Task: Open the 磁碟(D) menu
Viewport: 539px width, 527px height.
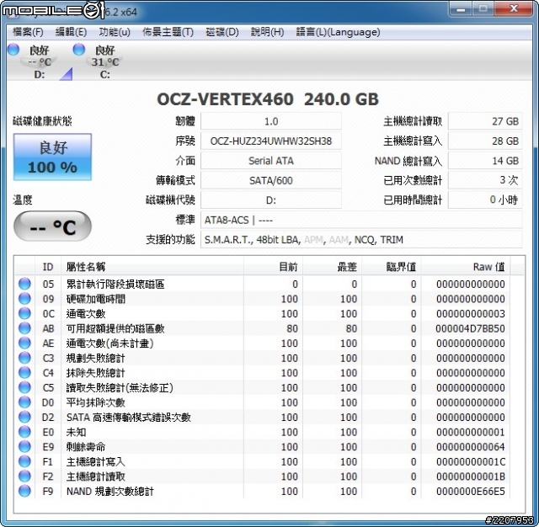Action: tap(222, 32)
